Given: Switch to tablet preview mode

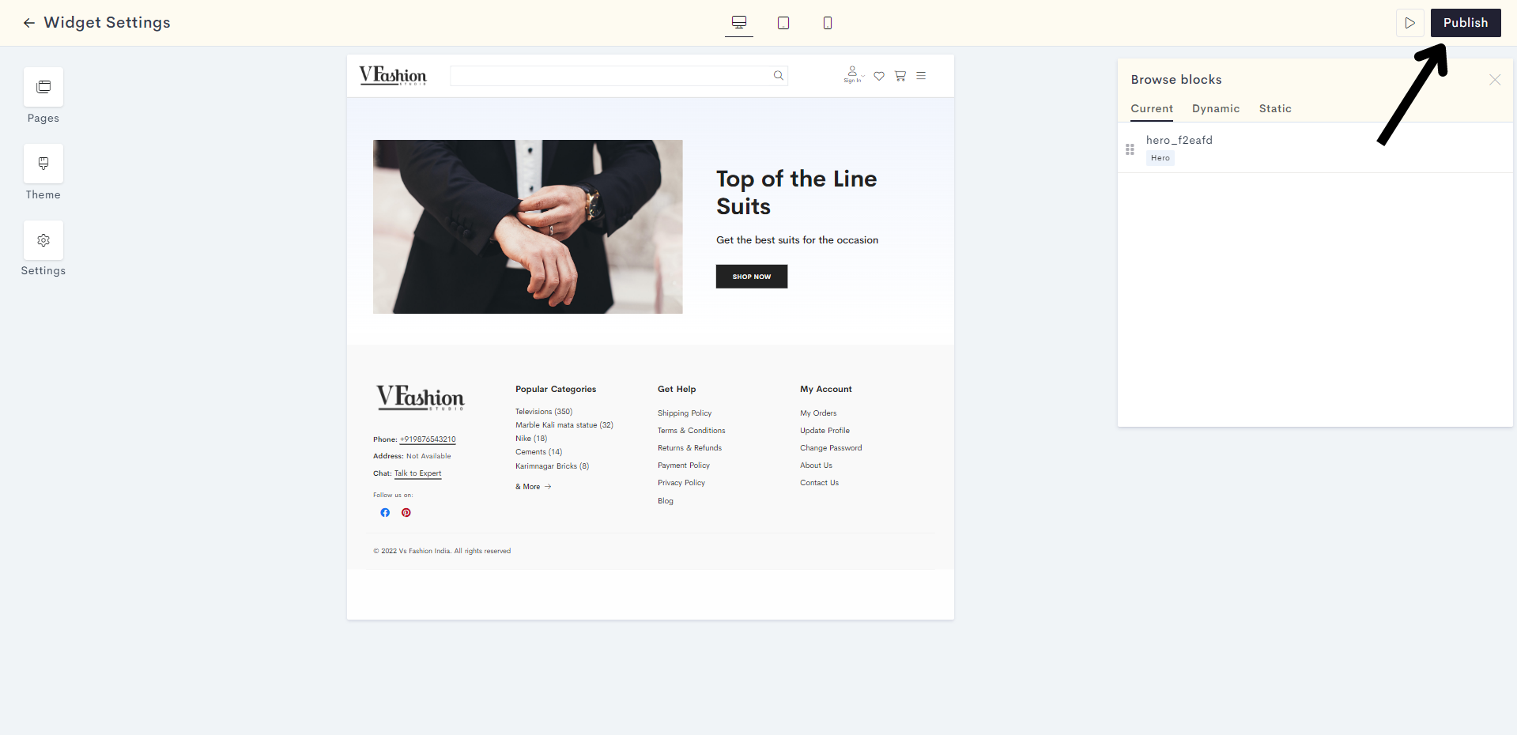Looking at the screenshot, I should coord(783,23).
